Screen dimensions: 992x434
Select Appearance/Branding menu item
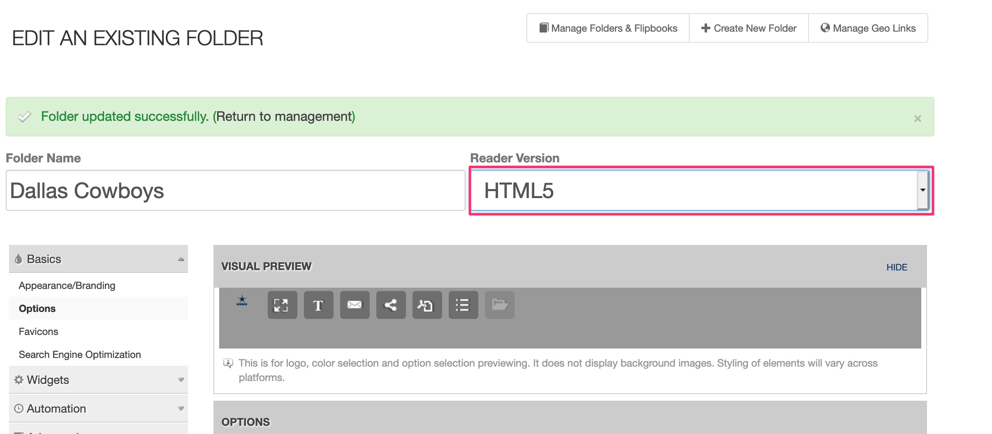tap(67, 285)
